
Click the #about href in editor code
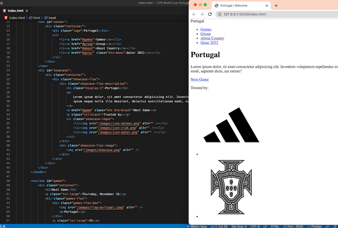tap(87, 48)
